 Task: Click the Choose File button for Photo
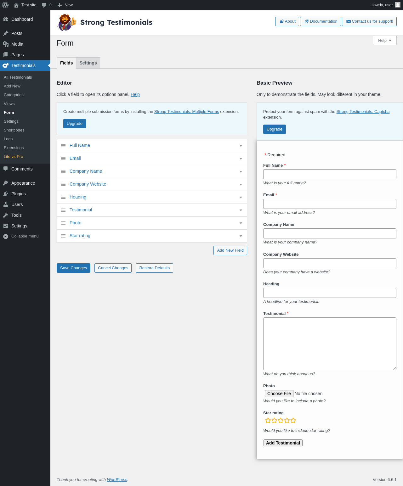pos(279,394)
